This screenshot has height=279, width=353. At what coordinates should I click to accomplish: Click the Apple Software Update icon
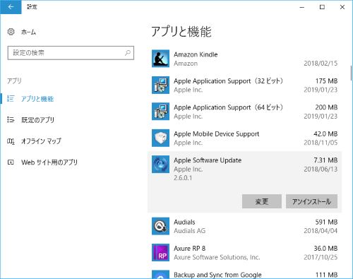point(160,165)
